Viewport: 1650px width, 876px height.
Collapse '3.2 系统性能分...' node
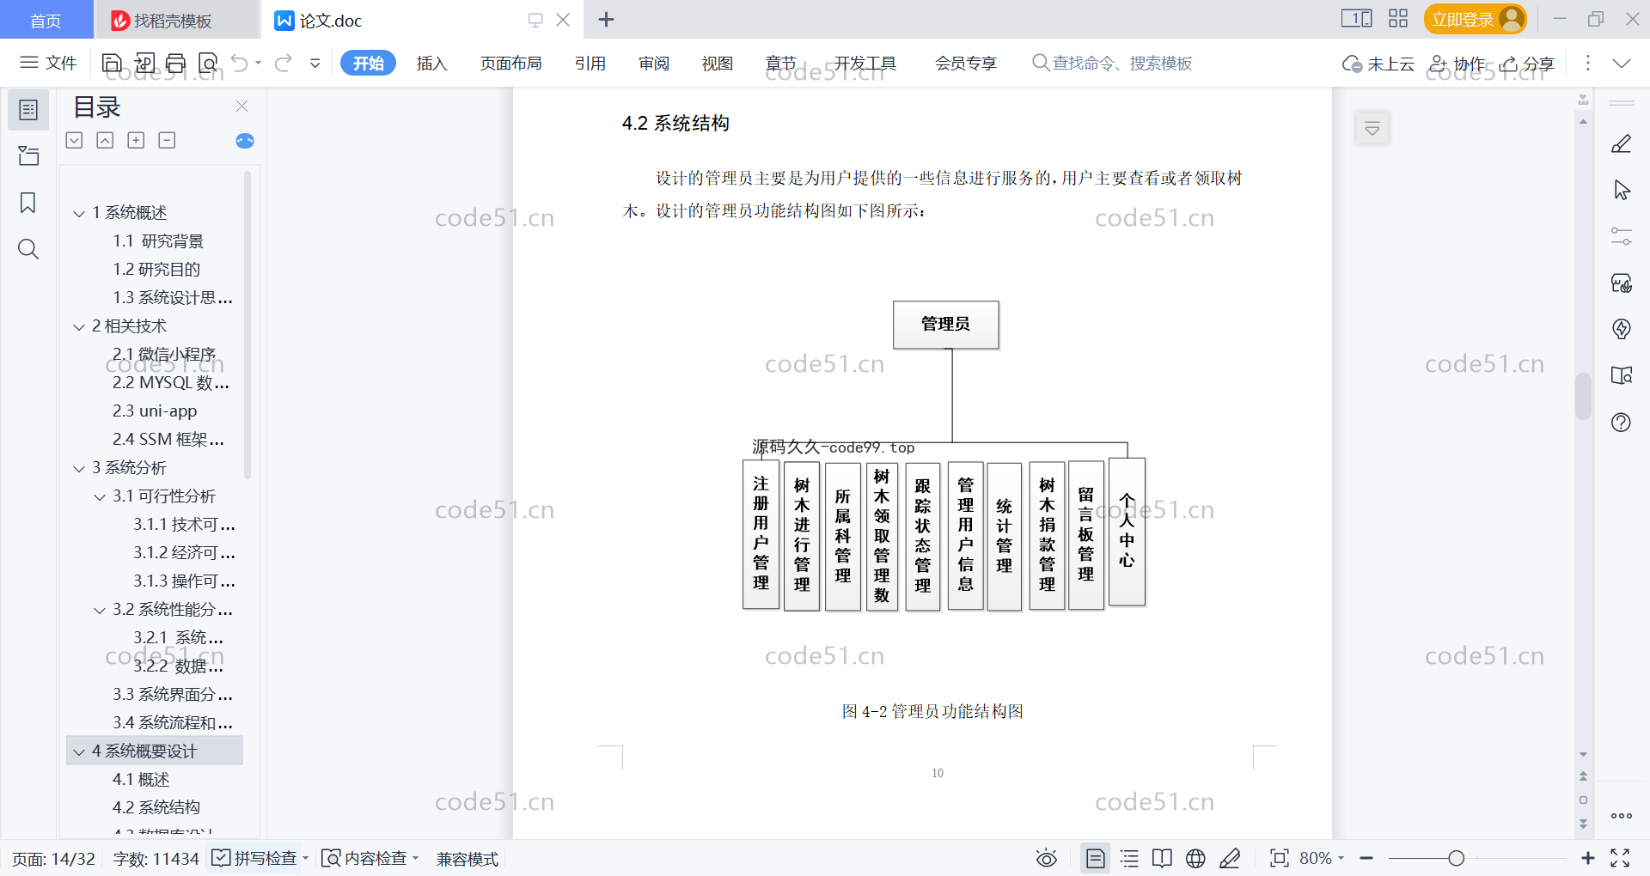100,610
